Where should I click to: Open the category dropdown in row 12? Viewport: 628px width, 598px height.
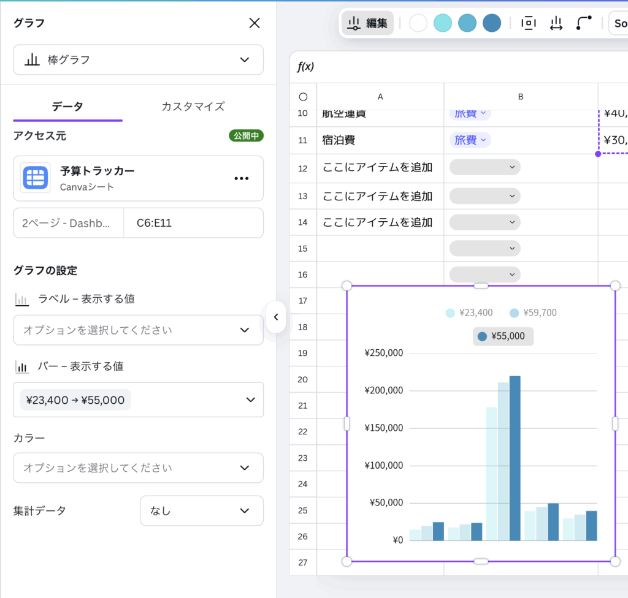pyautogui.click(x=485, y=167)
